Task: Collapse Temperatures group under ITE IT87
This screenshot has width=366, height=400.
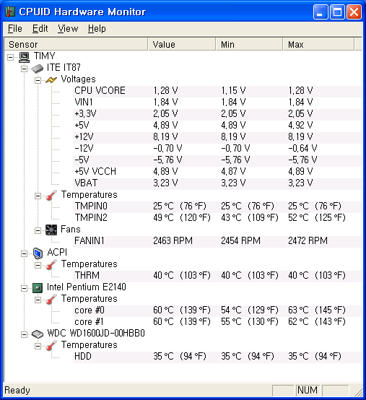Action: pos(38,196)
